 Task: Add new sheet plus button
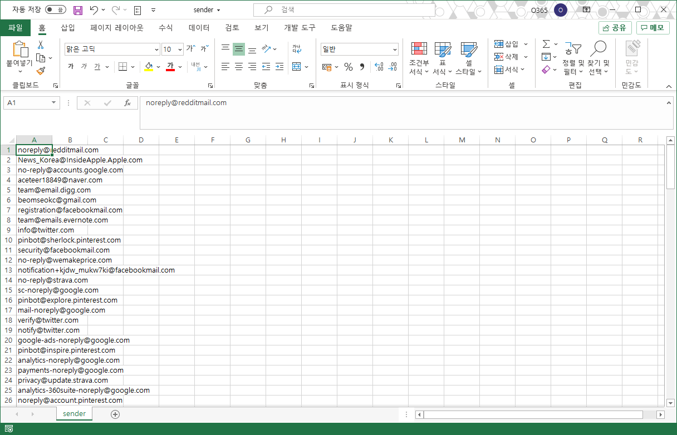point(115,414)
